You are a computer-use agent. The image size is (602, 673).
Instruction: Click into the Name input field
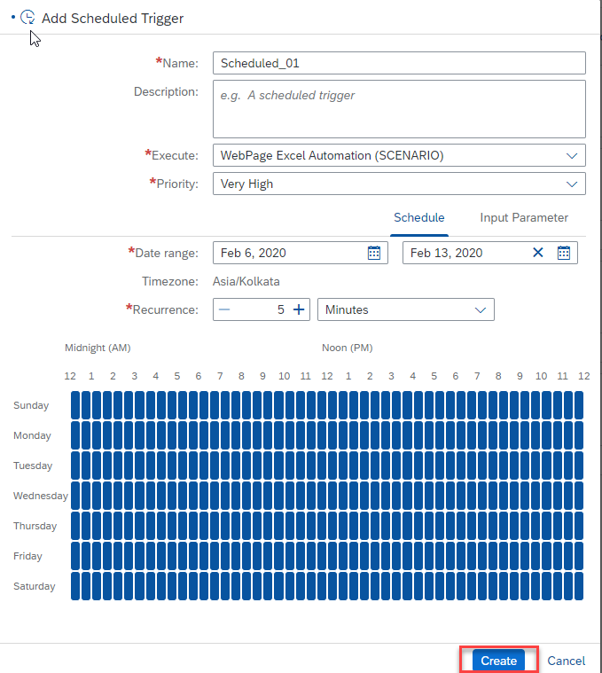pos(399,63)
